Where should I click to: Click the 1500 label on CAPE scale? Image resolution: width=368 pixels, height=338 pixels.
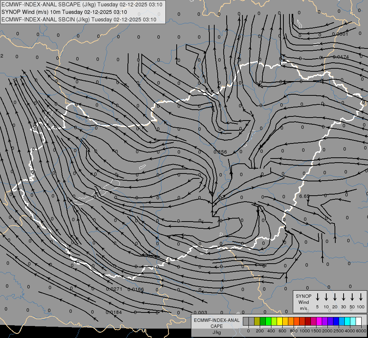click(316, 331)
